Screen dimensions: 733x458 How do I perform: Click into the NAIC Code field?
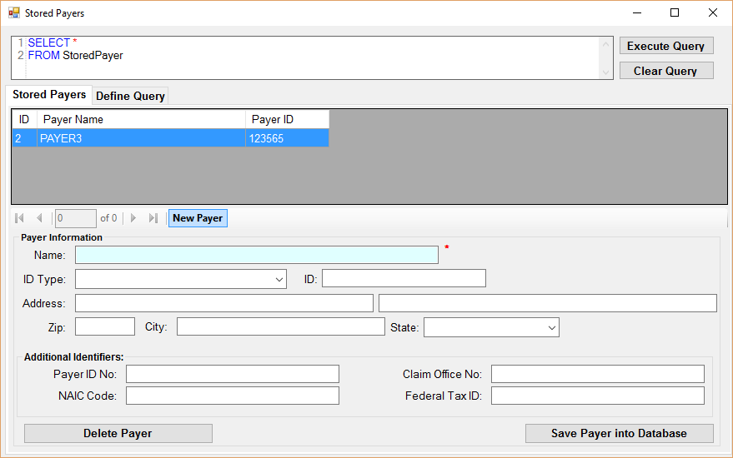[232, 396]
